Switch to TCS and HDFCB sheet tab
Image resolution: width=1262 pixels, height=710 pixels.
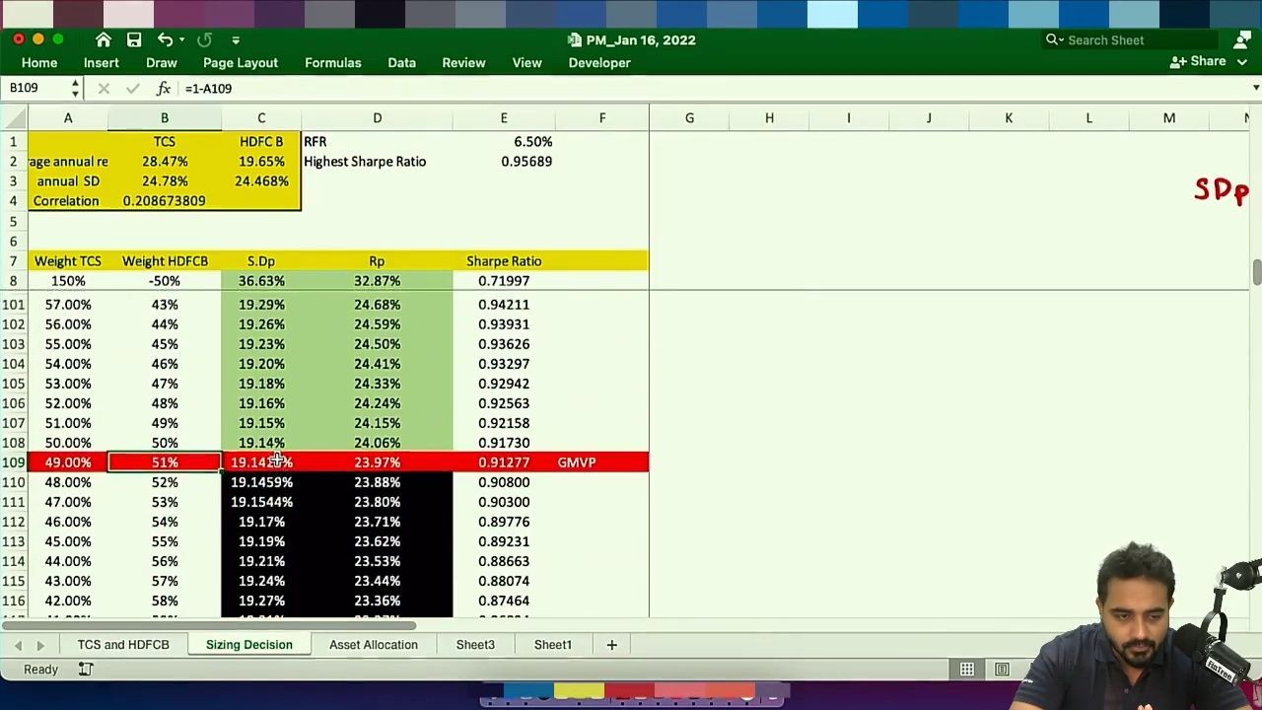click(x=123, y=645)
